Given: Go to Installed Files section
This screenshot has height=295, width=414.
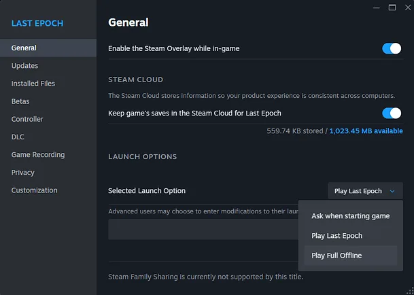Looking at the screenshot, I should pos(48,84).
